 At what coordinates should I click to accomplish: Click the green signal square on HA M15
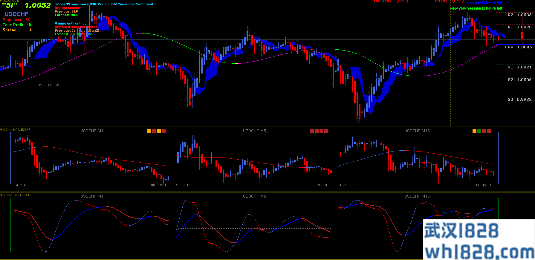pos(479,131)
